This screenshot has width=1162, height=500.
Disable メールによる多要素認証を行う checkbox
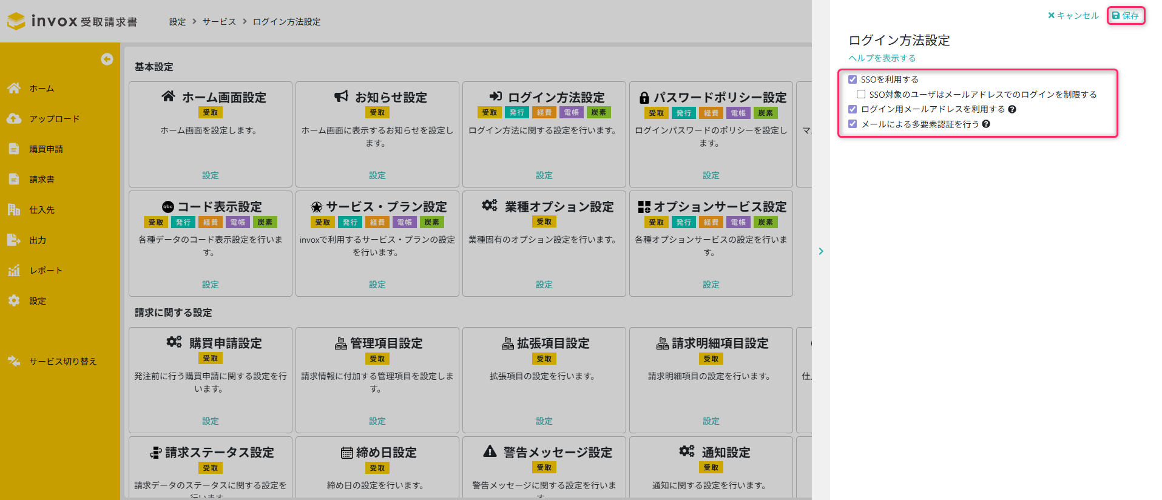click(x=853, y=124)
